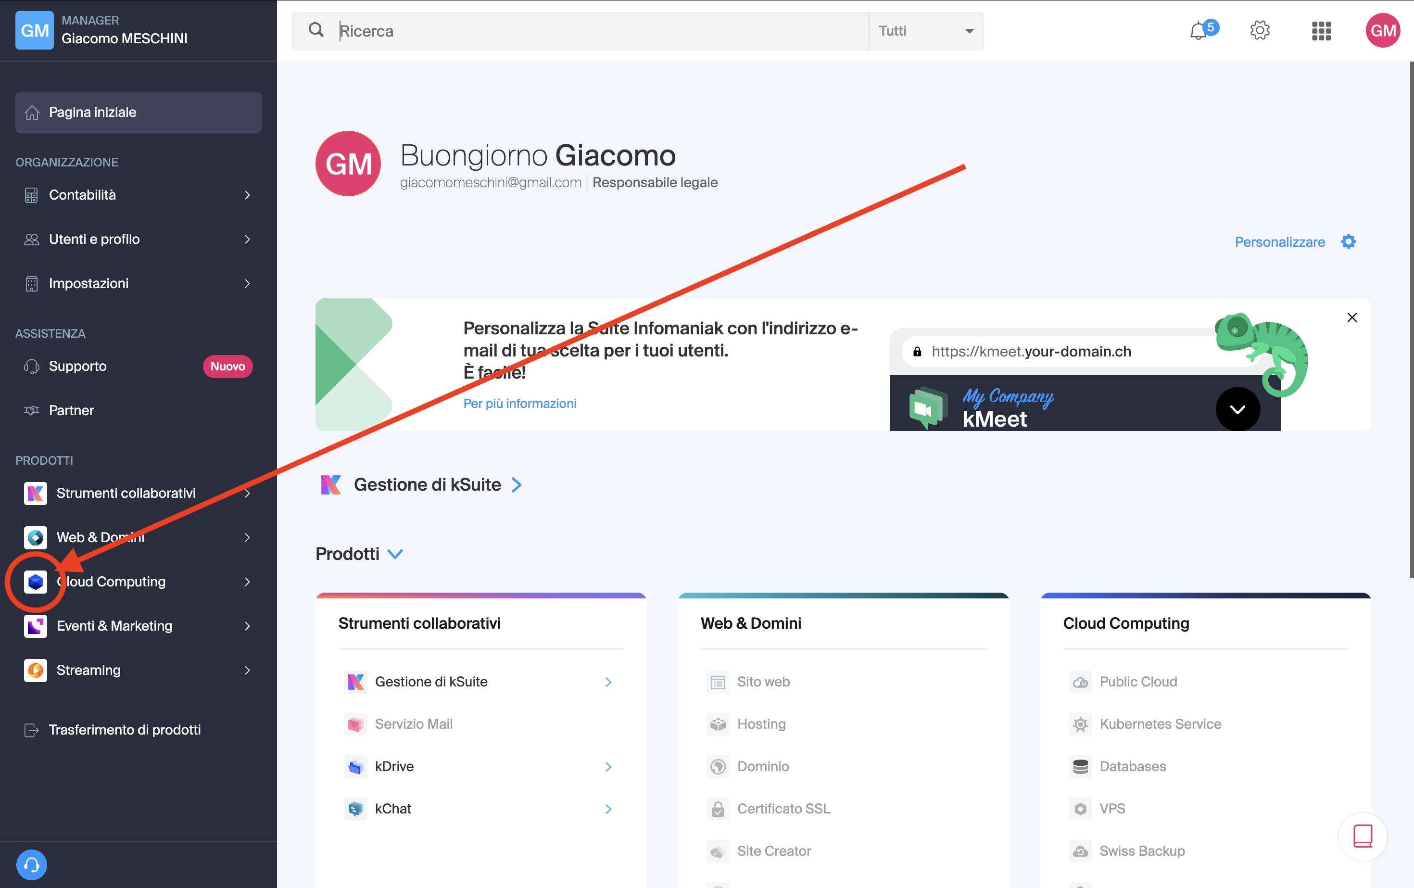Viewport: 1414px width, 888px height.
Task: Close the kSuite personalization banner
Action: [x=1352, y=318]
